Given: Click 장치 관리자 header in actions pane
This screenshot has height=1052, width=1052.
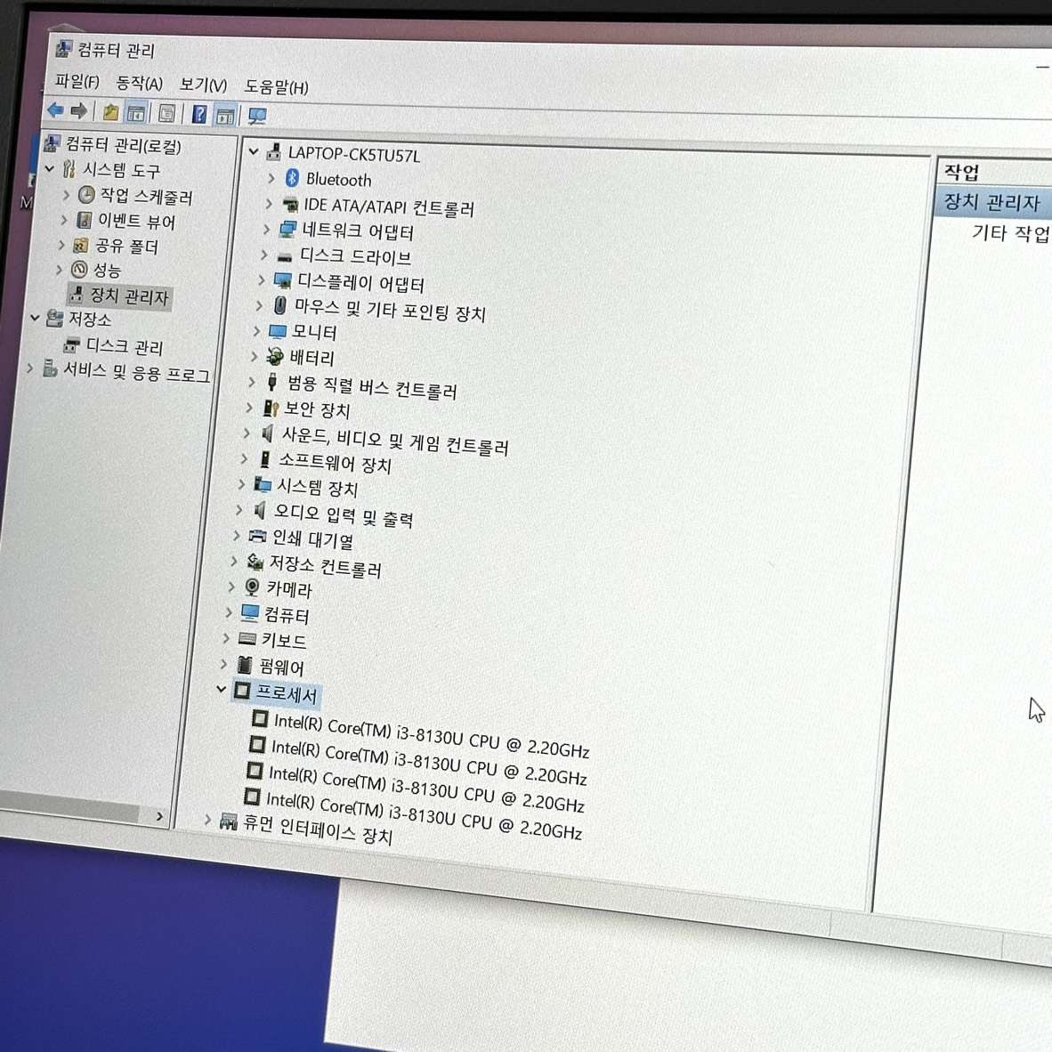Looking at the screenshot, I should 992,202.
